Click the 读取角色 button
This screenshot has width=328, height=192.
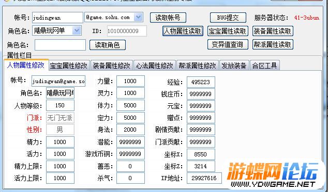point(108,45)
